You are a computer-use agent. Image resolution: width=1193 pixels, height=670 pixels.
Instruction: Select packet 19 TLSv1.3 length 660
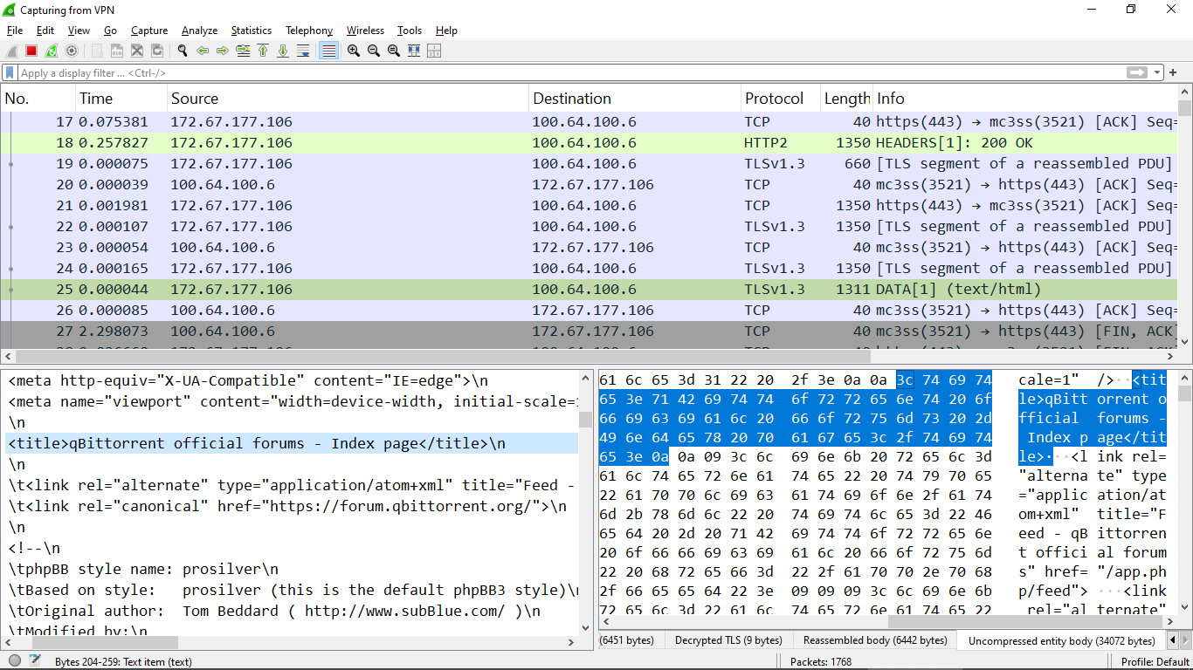pos(590,164)
